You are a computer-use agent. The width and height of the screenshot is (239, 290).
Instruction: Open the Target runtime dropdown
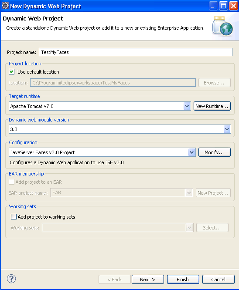187,106
